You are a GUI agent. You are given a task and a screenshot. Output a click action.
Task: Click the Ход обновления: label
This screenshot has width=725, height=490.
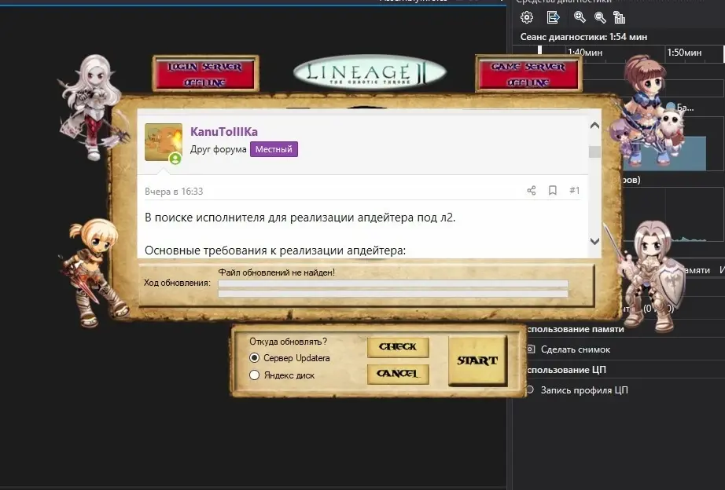tap(177, 283)
